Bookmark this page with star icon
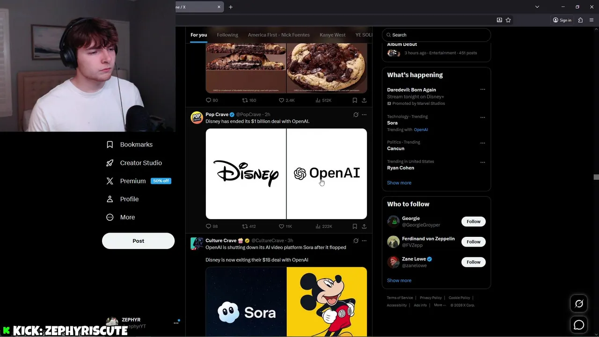Screen dimensions: 599x337 point(508,20)
